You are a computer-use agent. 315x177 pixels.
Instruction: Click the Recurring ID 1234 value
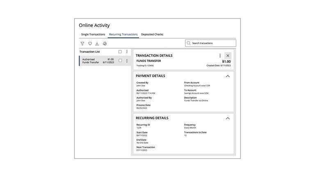click(x=139, y=128)
